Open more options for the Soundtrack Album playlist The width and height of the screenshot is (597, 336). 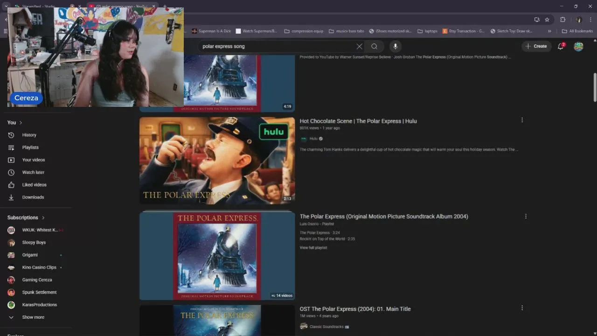click(526, 216)
